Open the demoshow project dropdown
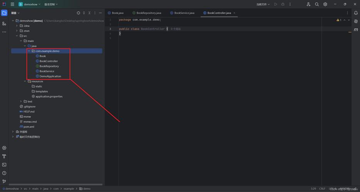Image resolution: width=360 pixels, height=192 pixels. coord(29,4)
